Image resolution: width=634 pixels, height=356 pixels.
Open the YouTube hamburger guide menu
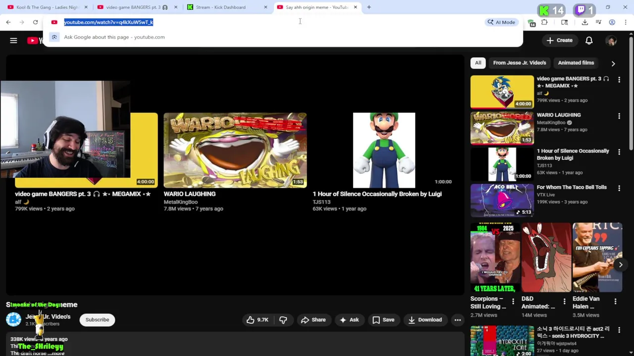[x=13, y=41]
